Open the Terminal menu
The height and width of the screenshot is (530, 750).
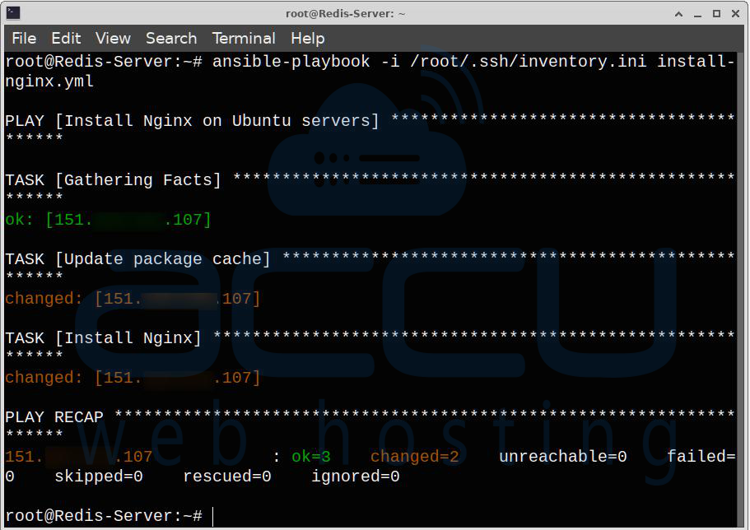[x=244, y=38]
